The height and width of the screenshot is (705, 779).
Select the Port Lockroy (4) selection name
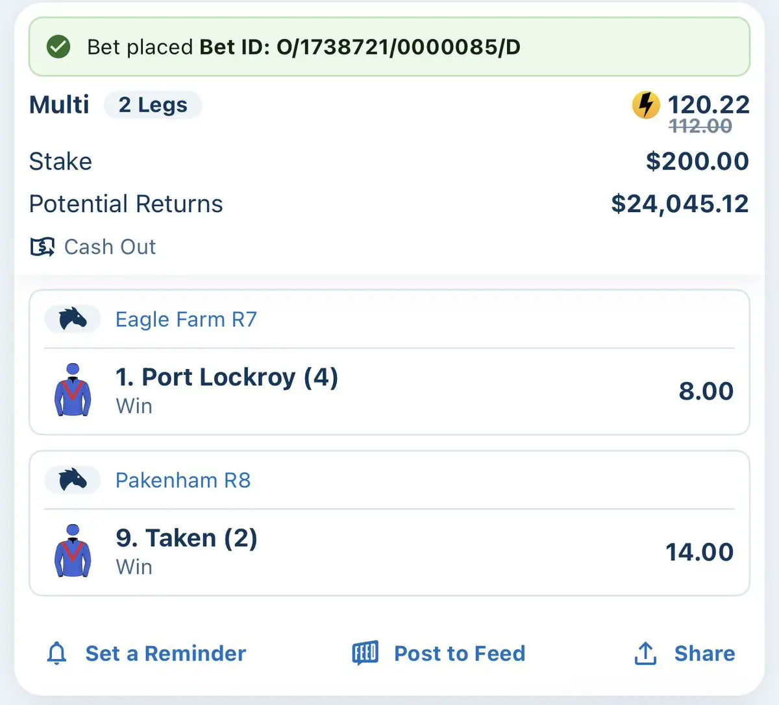point(227,377)
